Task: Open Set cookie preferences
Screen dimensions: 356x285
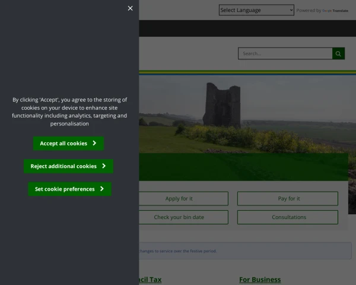Action: click(69, 189)
